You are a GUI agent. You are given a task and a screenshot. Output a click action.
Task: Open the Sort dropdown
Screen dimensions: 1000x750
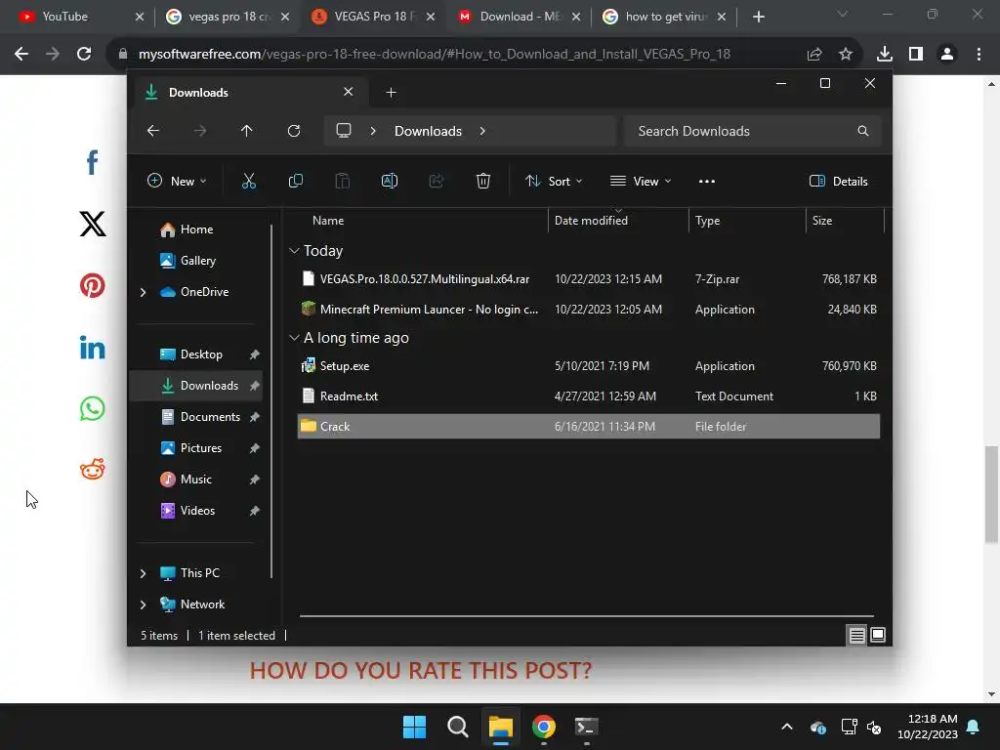tap(554, 181)
